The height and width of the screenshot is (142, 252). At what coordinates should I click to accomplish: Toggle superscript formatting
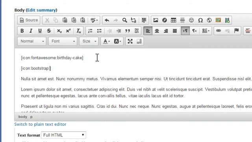point(68,31)
